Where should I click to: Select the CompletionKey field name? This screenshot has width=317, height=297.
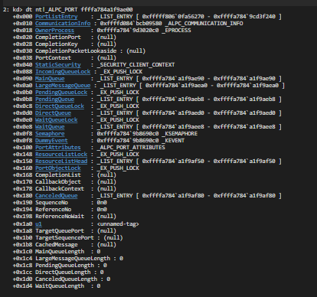point(57,44)
